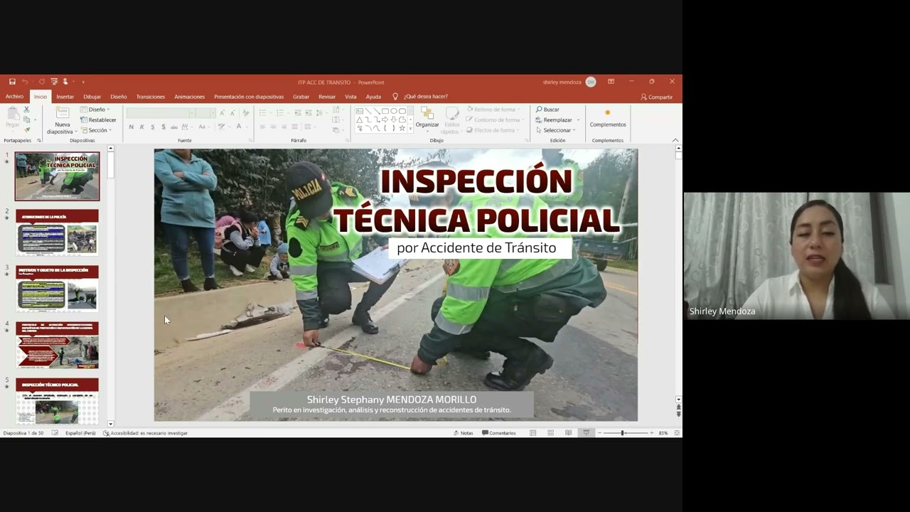Open Comentarios pane from status bar
Image resolution: width=910 pixels, height=512 pixels.
(x=499, y=433)
